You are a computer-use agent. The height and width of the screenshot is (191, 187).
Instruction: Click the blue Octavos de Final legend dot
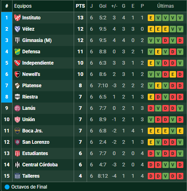click(x=7, y=187)
